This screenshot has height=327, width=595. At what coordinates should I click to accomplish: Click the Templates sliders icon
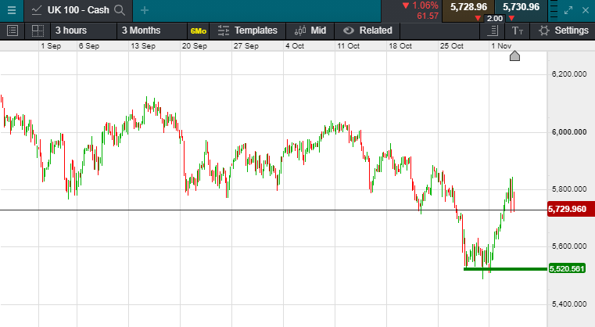[224, 31]
